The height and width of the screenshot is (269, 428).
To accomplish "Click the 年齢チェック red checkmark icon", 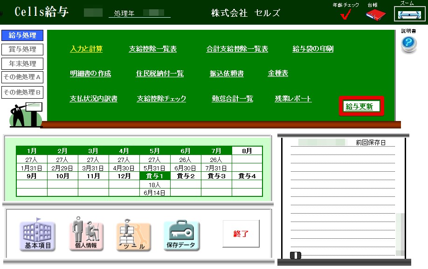I will click(x=345, y=15).
